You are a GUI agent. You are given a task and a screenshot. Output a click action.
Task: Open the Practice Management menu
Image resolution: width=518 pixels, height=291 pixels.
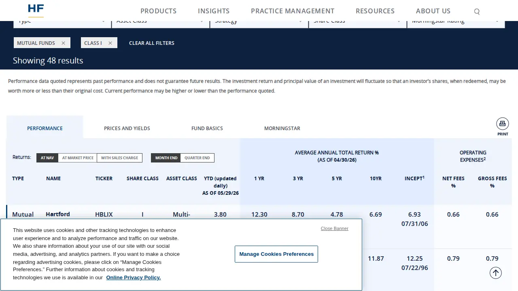point(293,11)
